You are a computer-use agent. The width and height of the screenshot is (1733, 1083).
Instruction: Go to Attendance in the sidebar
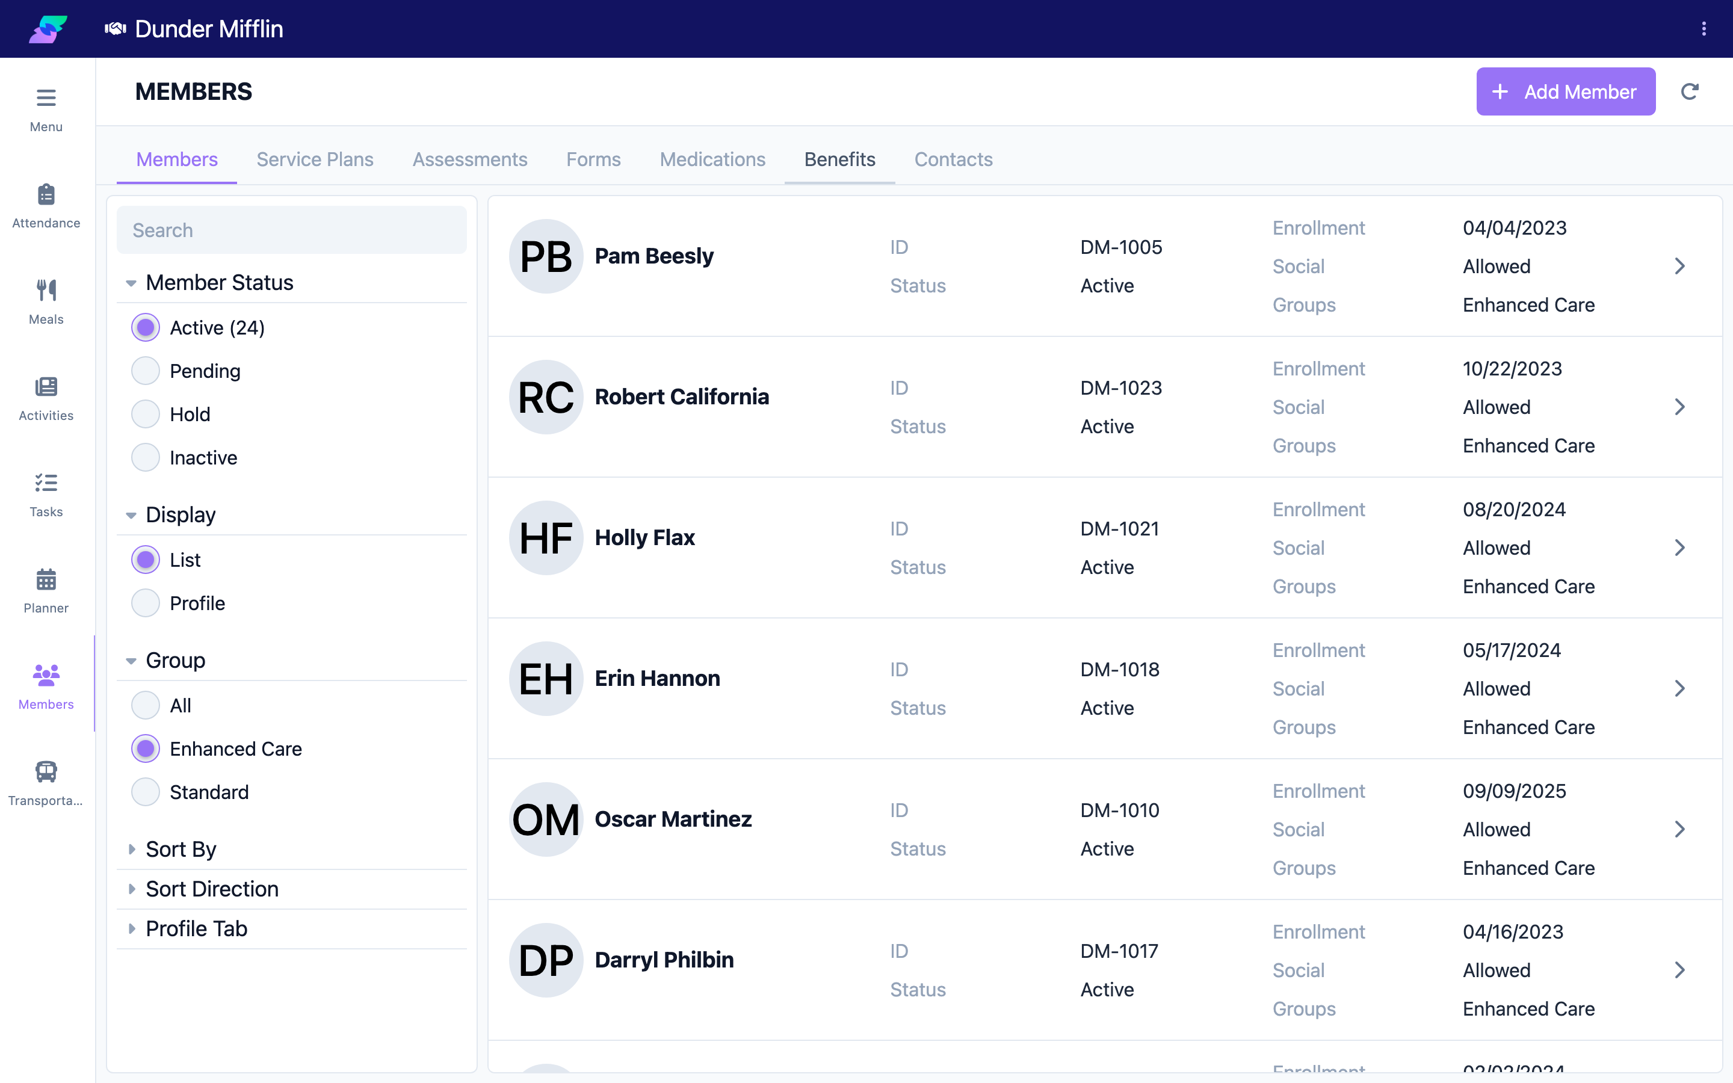point(46,206)
